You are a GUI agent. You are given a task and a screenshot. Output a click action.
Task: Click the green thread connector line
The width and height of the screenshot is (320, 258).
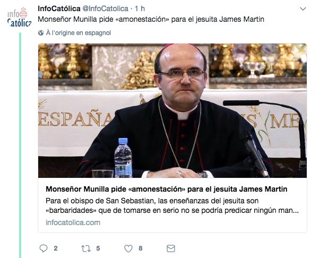pyautogui.click(x=20, y=145)
